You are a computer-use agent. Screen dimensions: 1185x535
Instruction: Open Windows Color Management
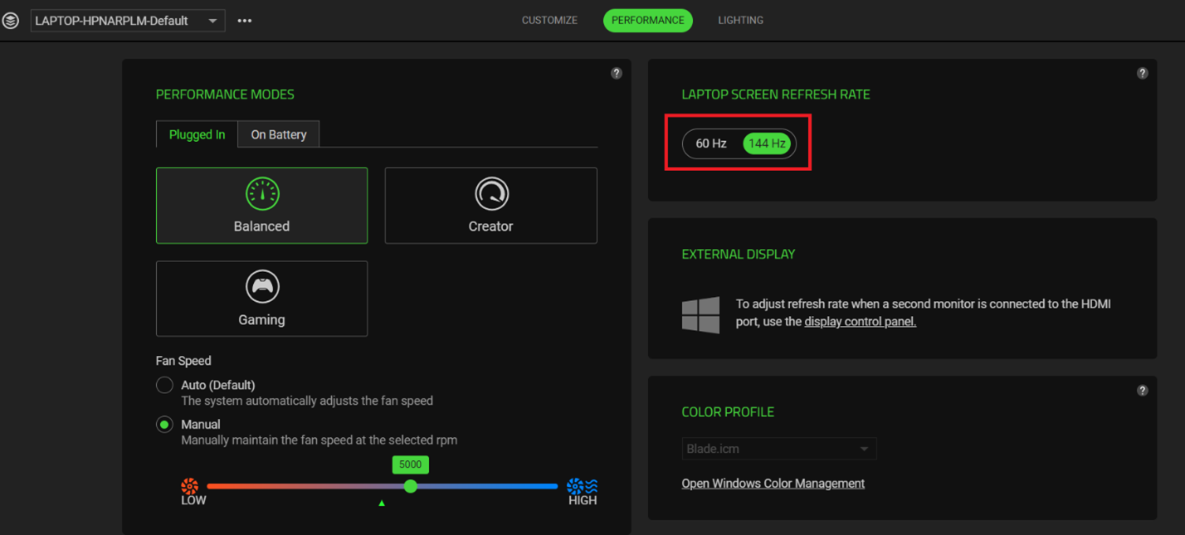(773, 483)
